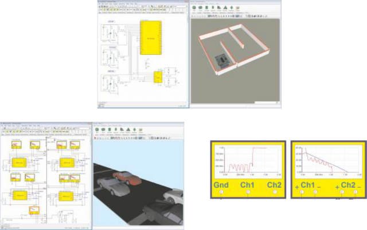The width and height of the screenshot is (367, 230).
Task: Select the sphere shape in the car scene window
Action: tap(99, 130)
